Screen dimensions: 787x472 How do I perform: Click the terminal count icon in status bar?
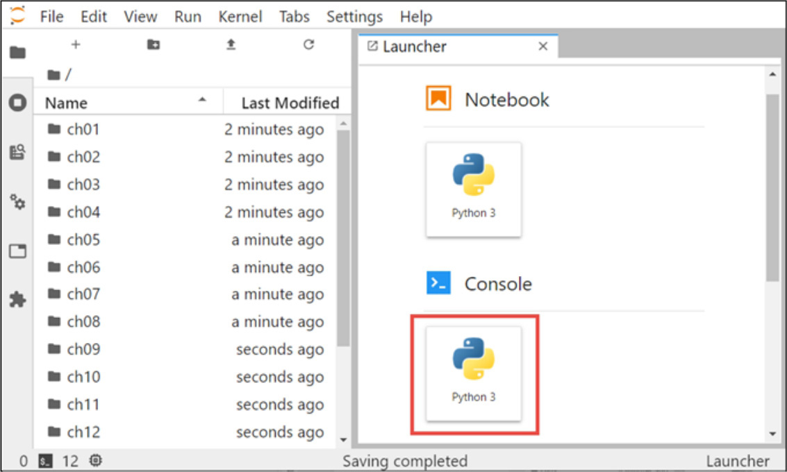(45, 461)
